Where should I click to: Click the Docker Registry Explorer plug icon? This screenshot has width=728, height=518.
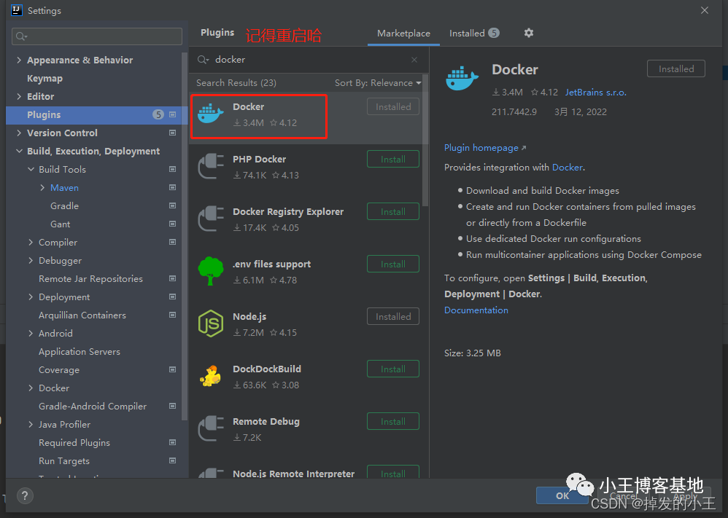[x=210, y=219]
